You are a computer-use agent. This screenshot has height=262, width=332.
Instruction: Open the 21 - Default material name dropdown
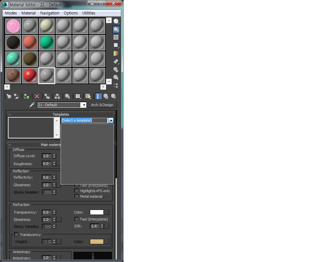pyautogui.click(x=84, y=105)
